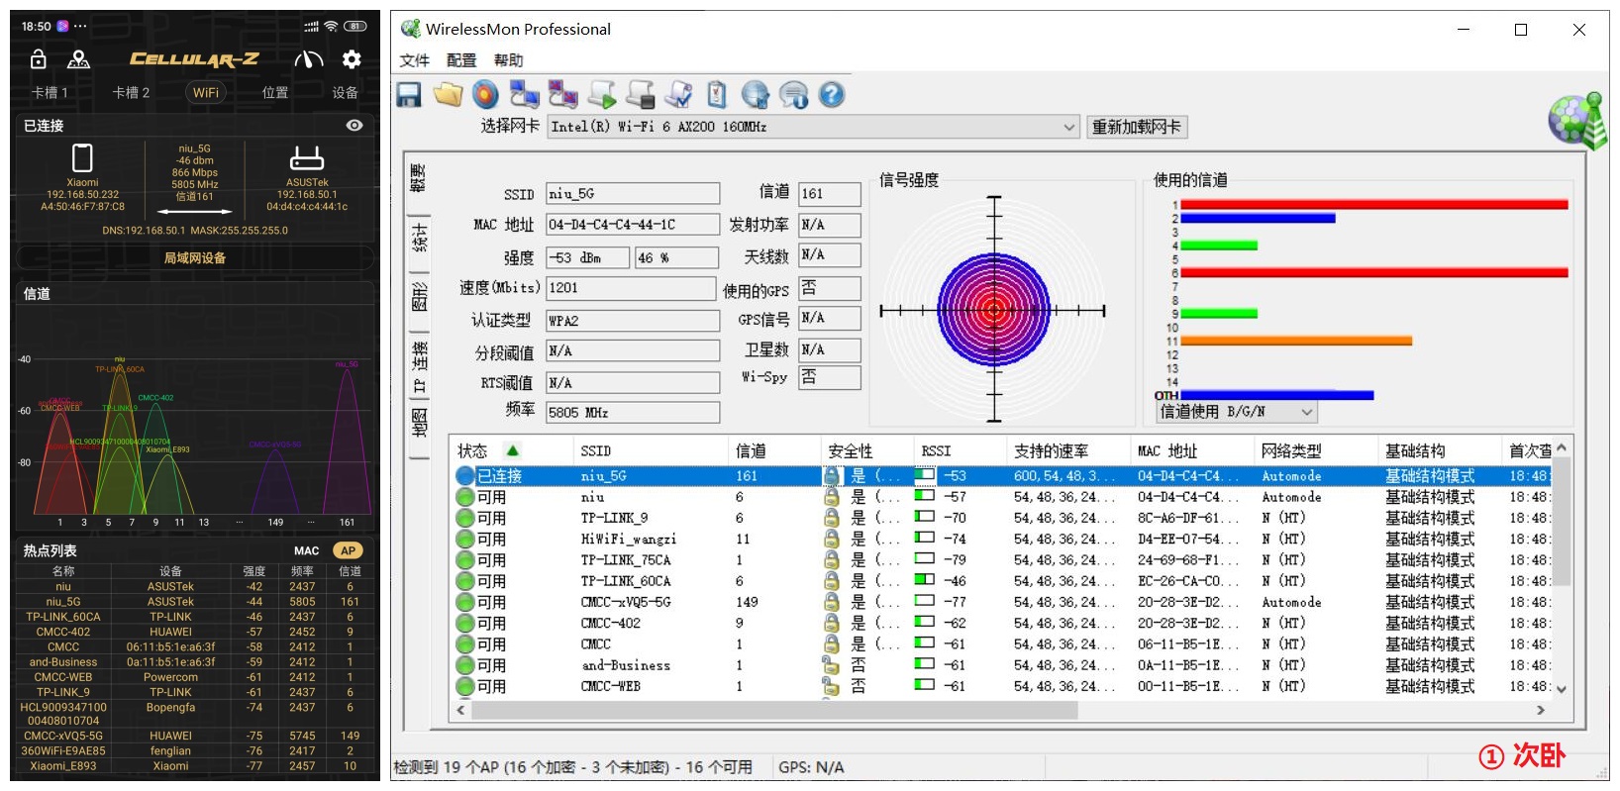Open the 配置 menu

(460, 60)
